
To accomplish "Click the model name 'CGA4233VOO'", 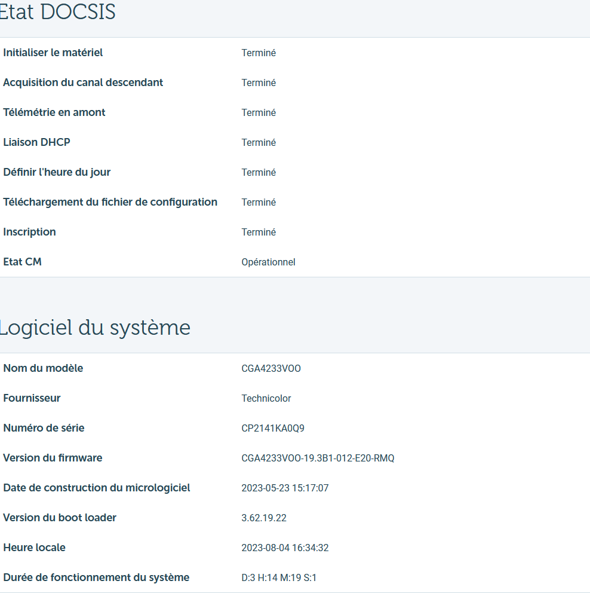I will click(x=271, y=368).
